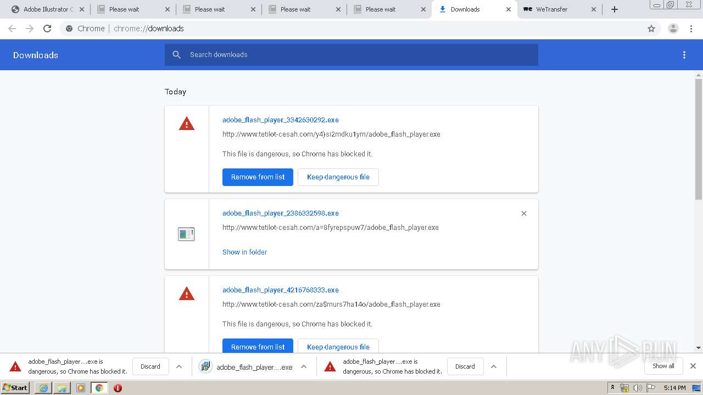Click the network tray icon
The image size is (703, 395).
pos(624,388)
